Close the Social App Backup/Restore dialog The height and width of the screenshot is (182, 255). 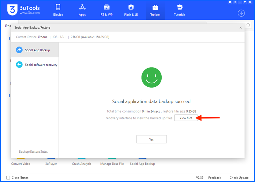pos(241,28)
